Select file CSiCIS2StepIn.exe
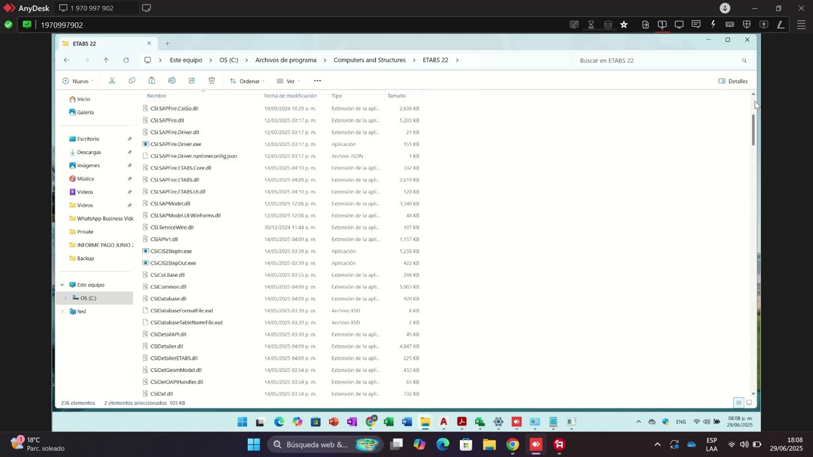The height and width of the screenshot is (457, 813). click(171, 251)
